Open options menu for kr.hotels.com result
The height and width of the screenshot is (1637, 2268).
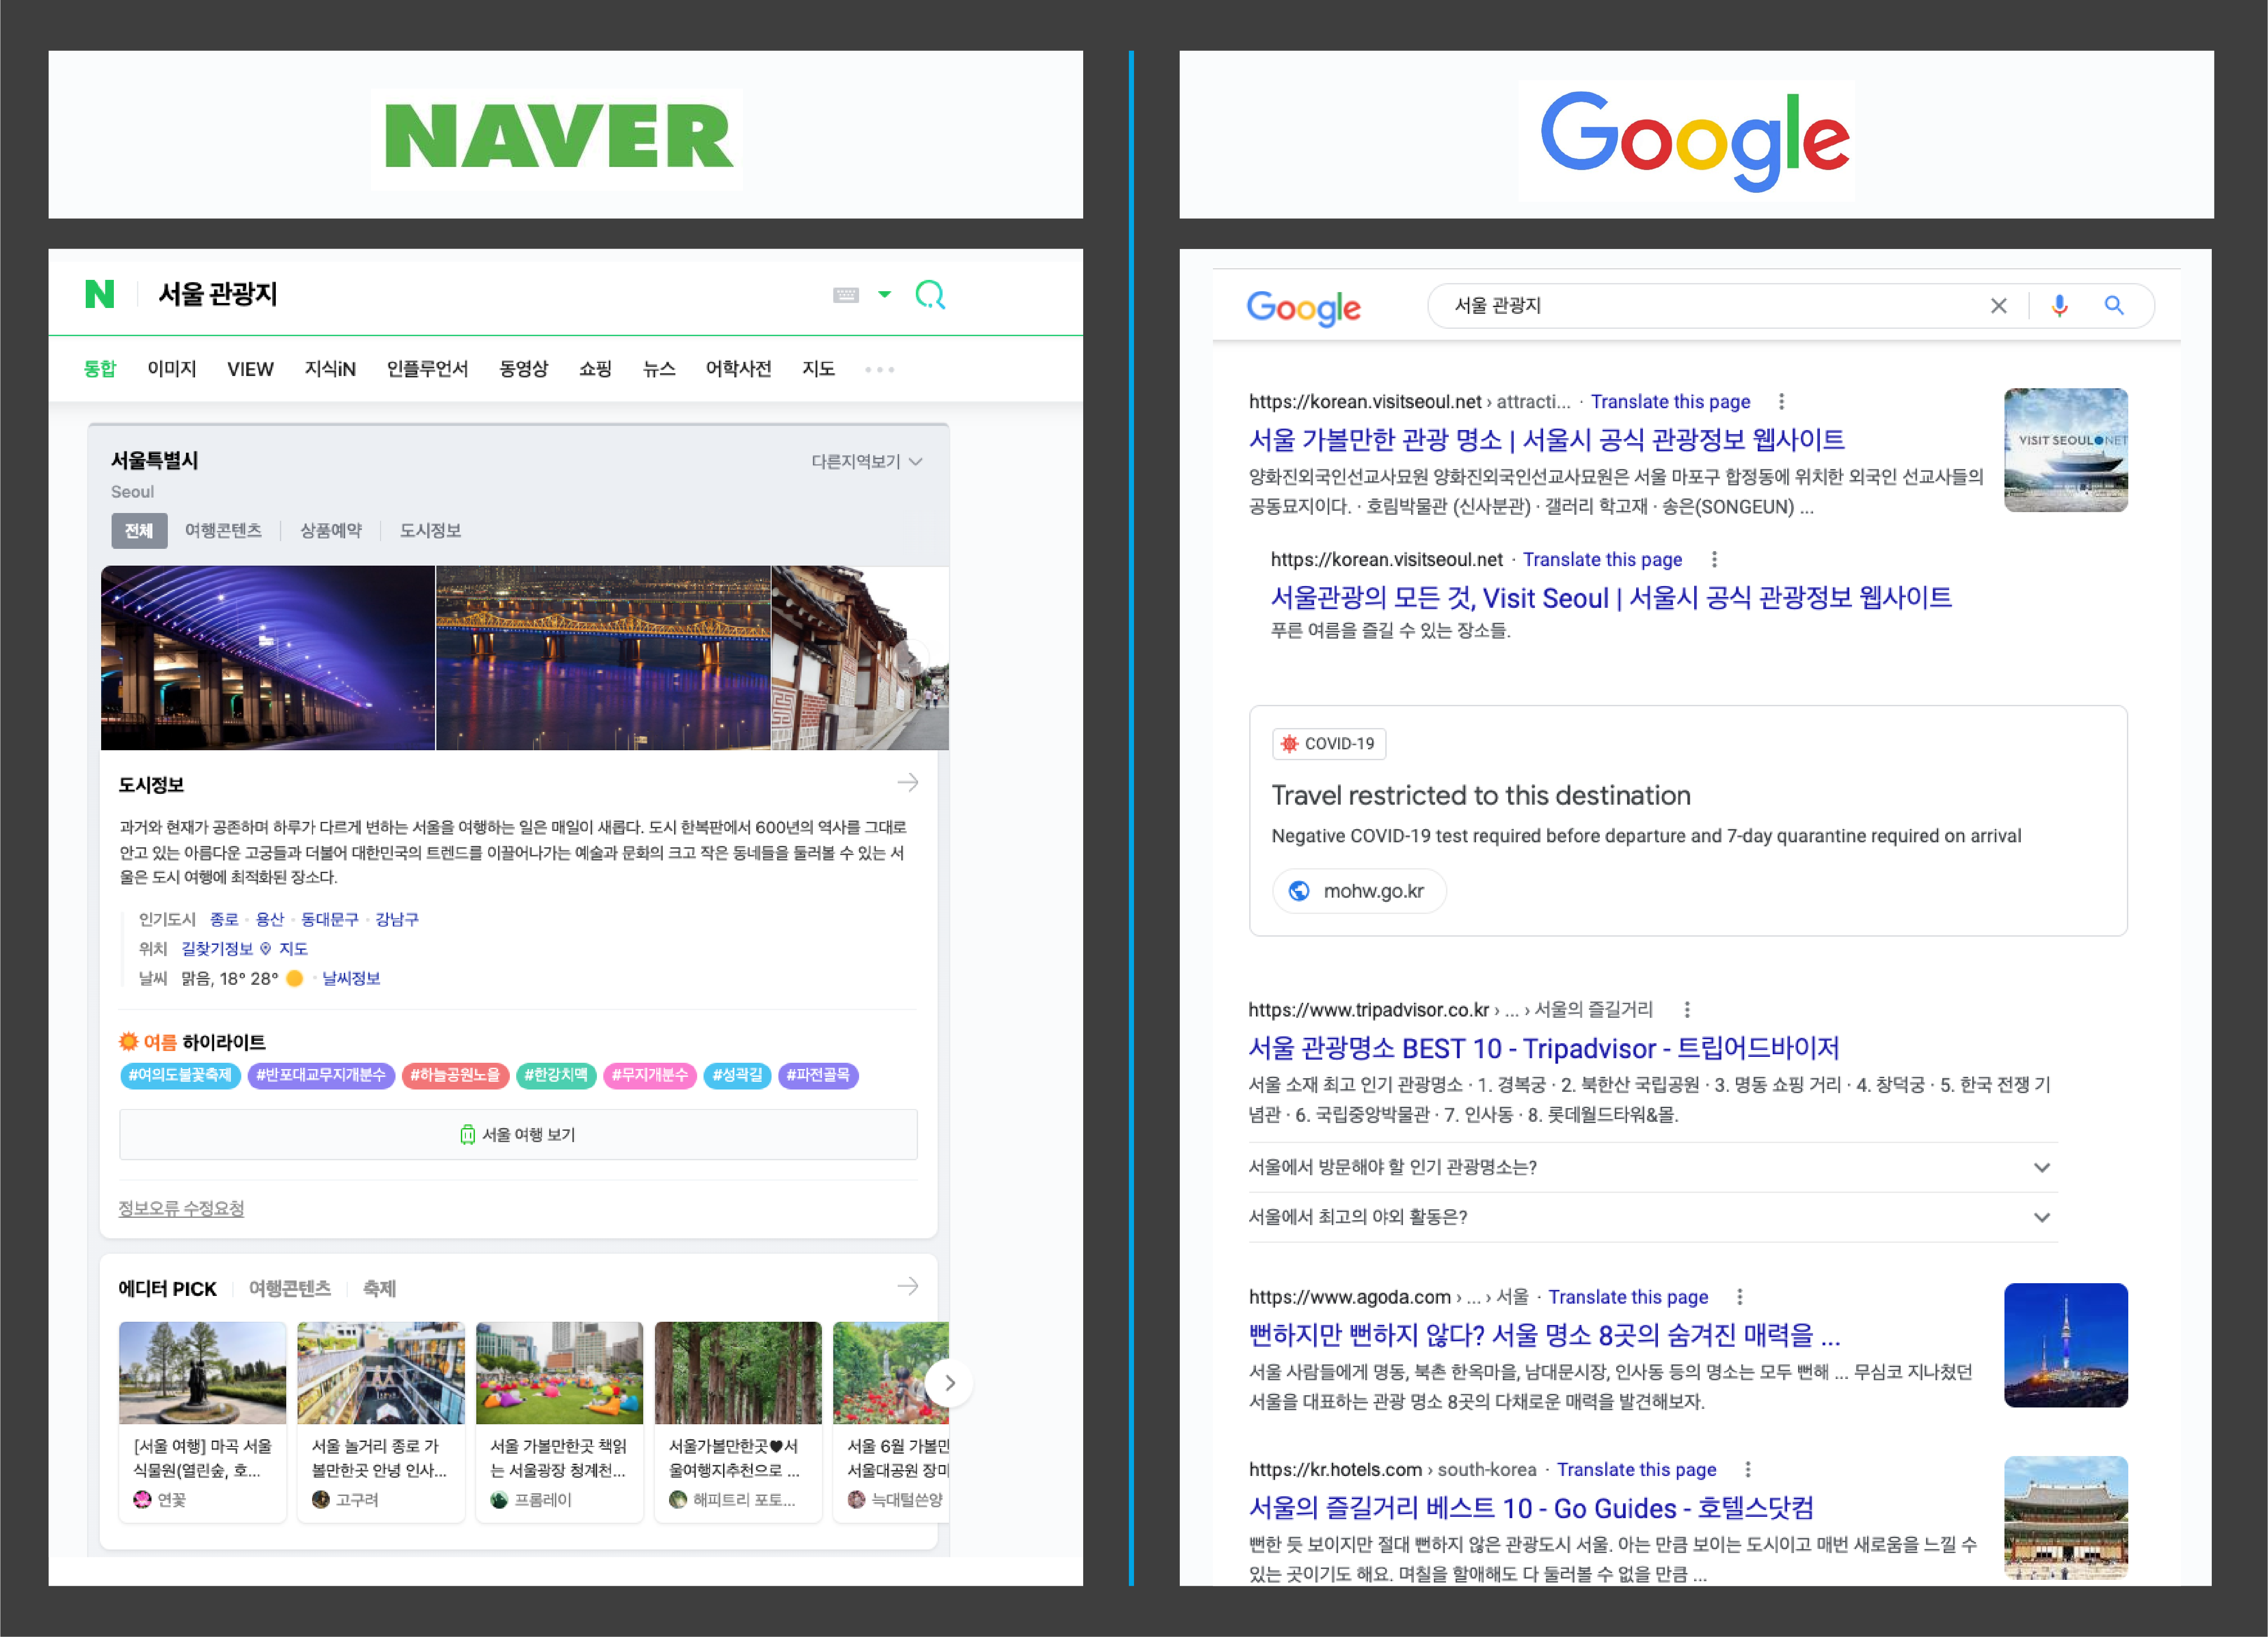1748,1469
